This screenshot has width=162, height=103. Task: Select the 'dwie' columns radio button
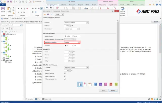(x=73, y=36)
